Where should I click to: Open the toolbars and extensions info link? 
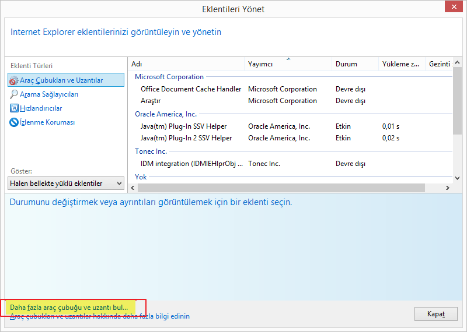[99, 316]
